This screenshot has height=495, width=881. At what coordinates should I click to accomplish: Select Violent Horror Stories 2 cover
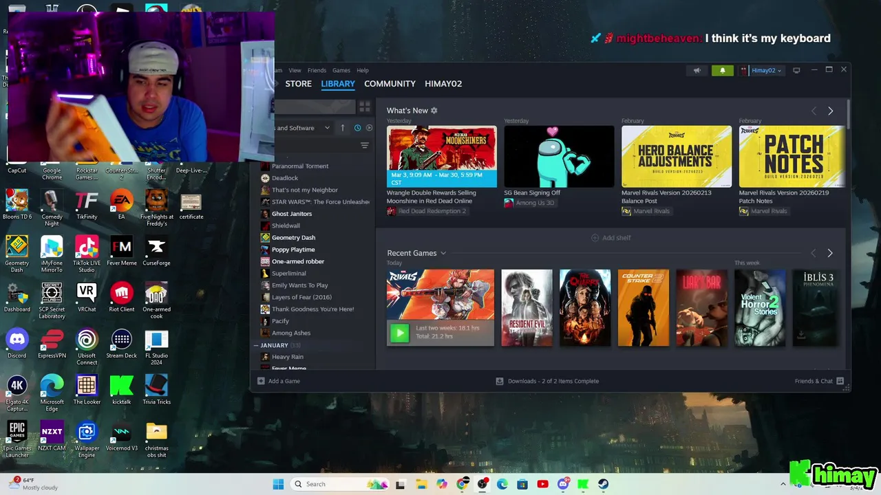(760, 308)
